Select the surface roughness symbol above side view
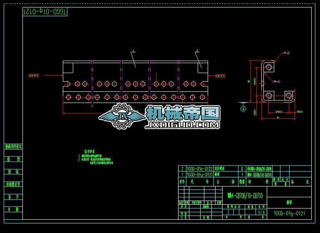 tap(286, 53)
